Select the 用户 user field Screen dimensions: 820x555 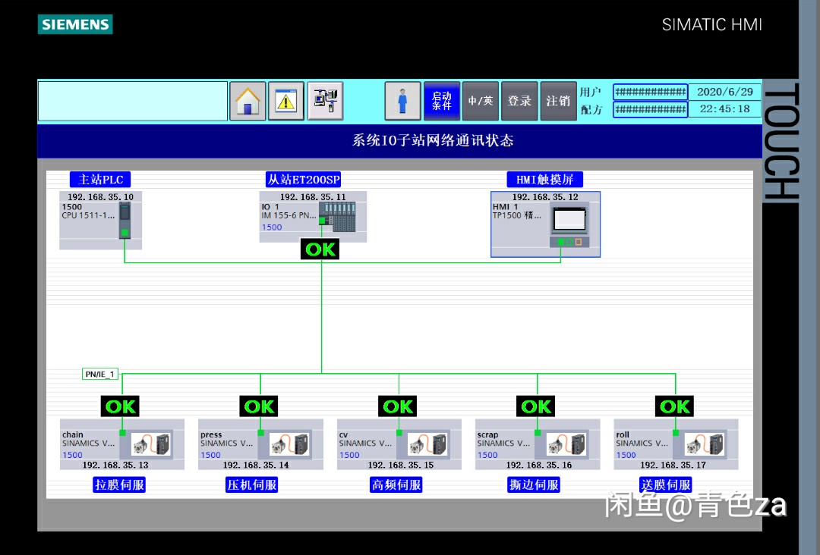(650, 92)
